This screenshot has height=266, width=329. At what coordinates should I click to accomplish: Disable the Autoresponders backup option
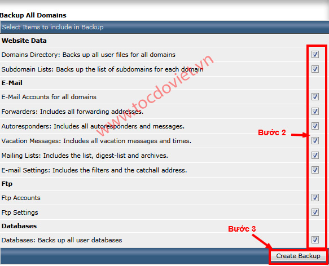coord(315,126)
